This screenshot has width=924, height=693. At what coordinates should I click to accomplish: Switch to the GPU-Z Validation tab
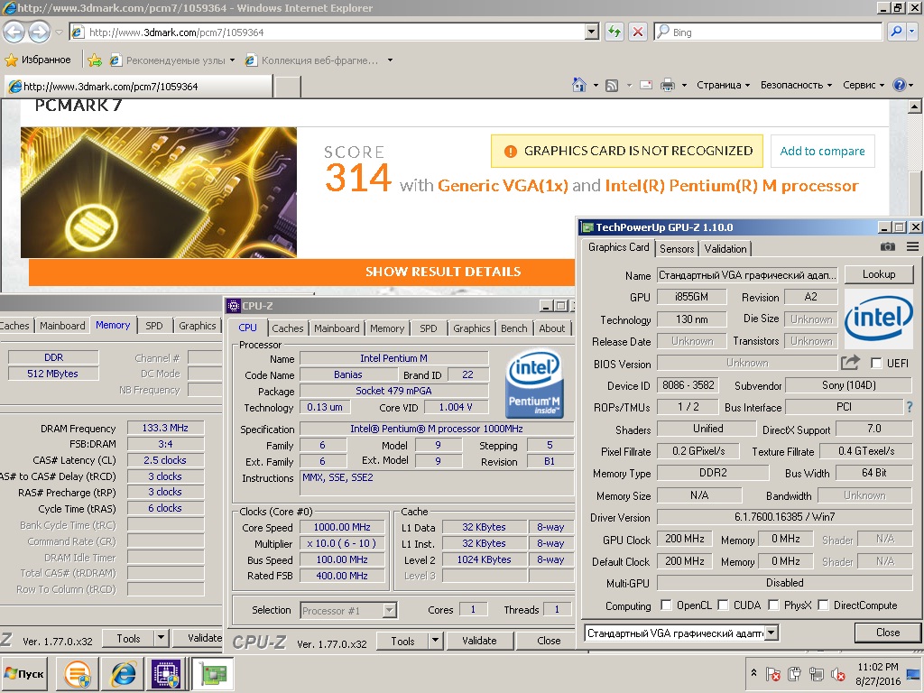725,249
